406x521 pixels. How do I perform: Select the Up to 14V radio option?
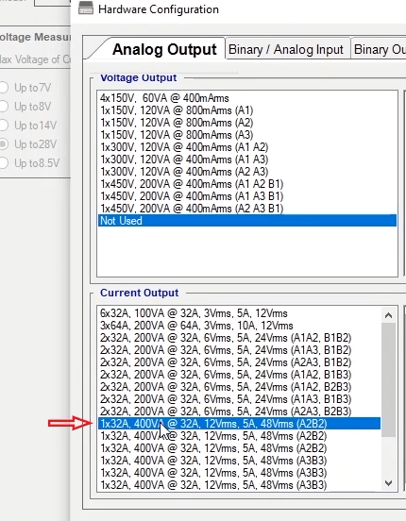(4, 126)
